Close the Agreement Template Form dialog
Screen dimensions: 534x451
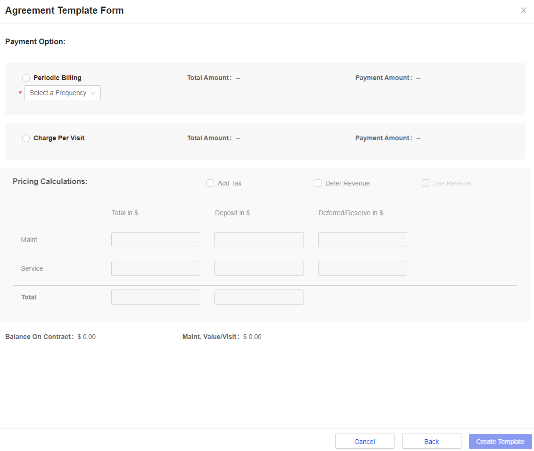pyautogui.click(x=523, y=10)
